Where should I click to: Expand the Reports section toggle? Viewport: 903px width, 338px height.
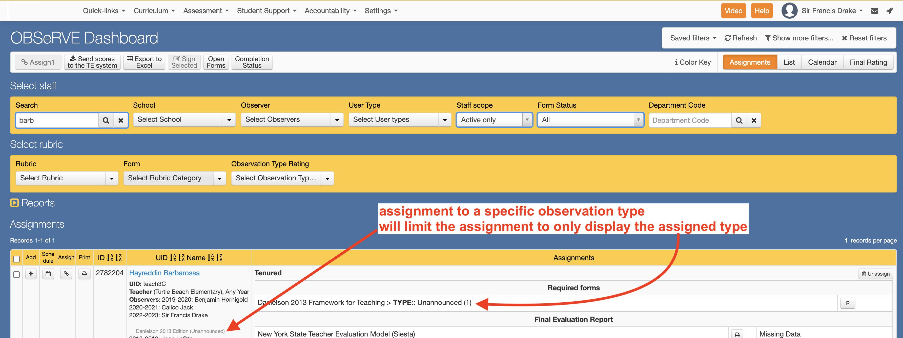coord(14,203)
